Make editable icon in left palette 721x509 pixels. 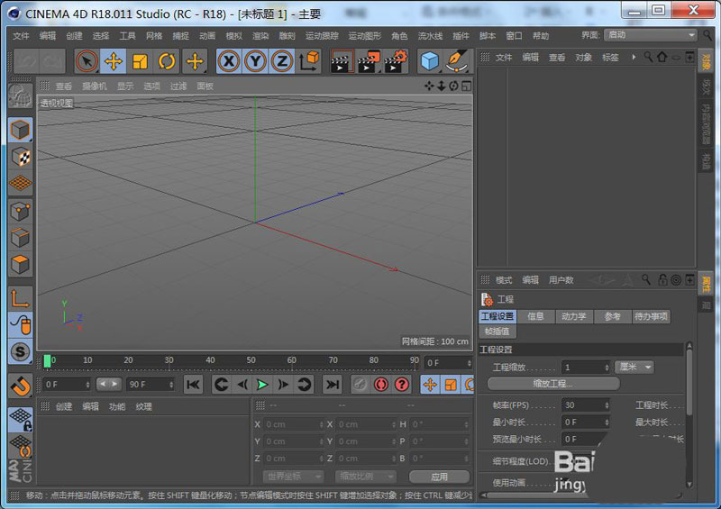(20, 96)
